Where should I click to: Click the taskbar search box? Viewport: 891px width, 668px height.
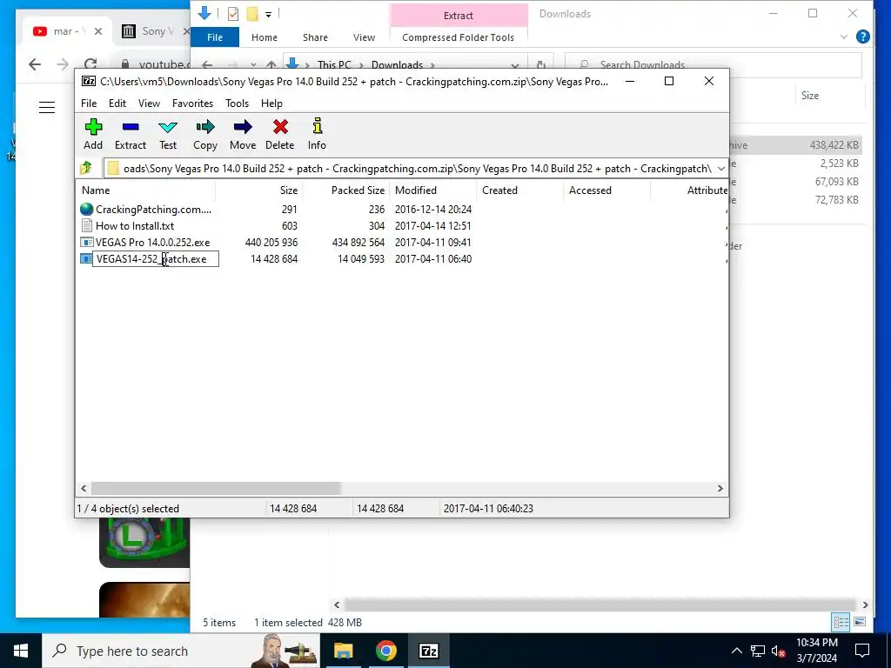pyautogui.click(x=181, y=651)
